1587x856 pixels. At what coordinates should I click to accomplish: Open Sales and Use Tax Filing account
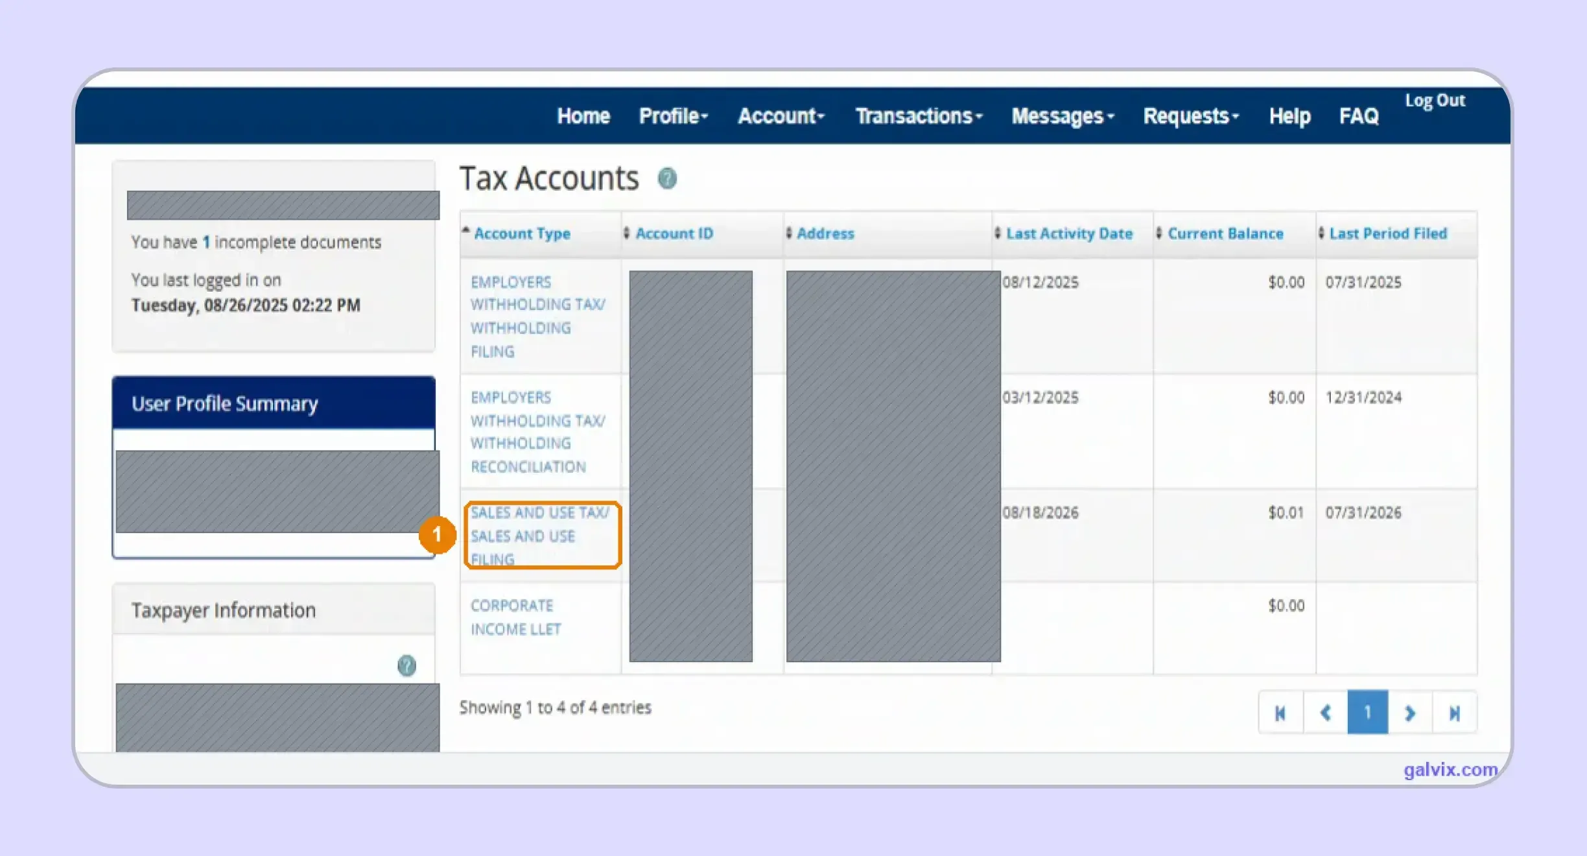point(539,536)
